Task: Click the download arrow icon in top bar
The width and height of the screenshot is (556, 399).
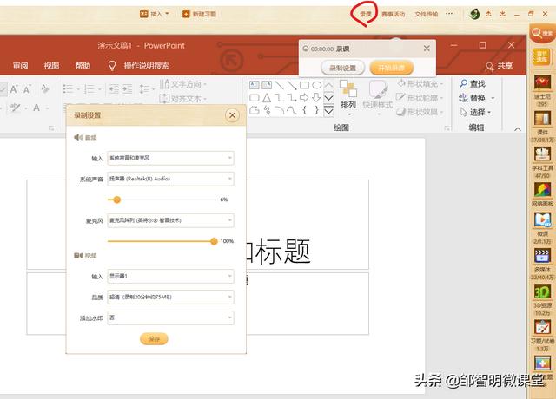Action: pyautogui.click(x=502, y=14)
